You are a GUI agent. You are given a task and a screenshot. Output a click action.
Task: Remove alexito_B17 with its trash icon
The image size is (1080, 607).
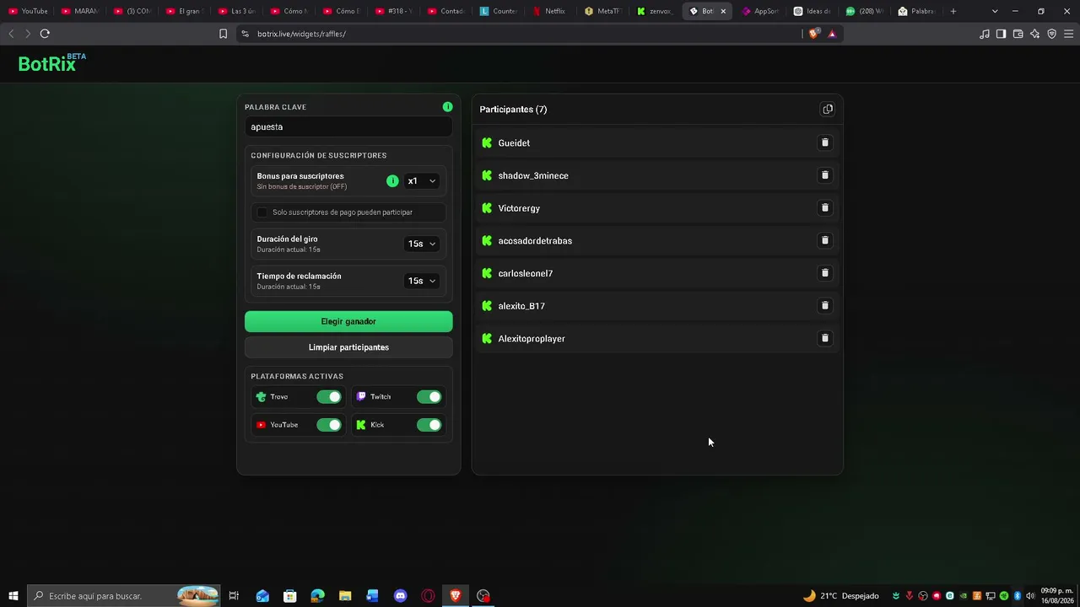click(825, 305)
